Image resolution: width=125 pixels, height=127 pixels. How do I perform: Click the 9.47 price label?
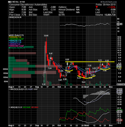click(51, 53)
